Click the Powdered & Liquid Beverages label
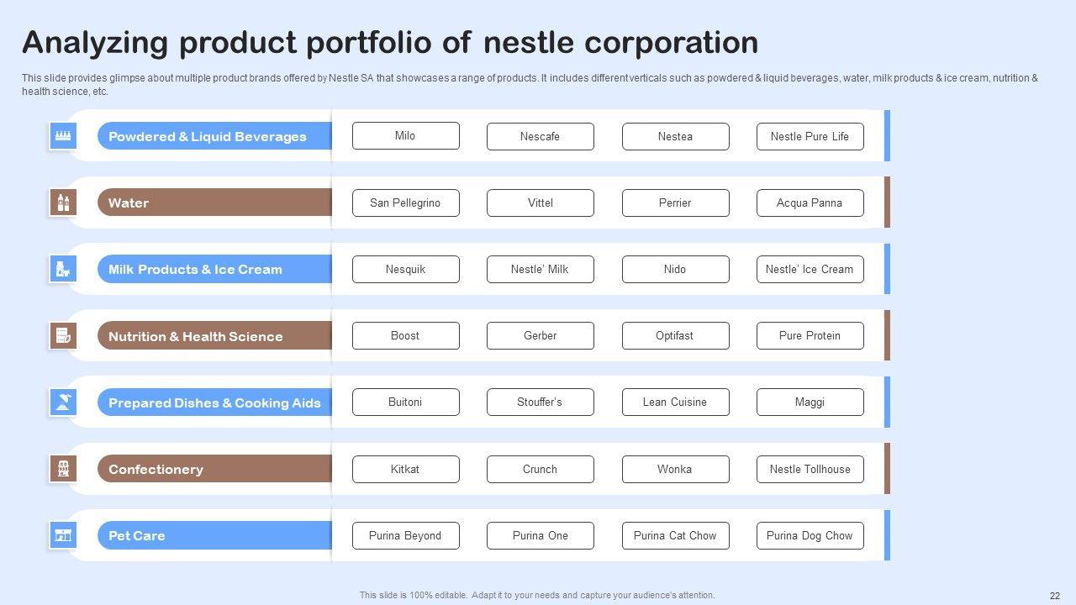The width and height of the screenshot is (1076, 605). click(207, 136)
